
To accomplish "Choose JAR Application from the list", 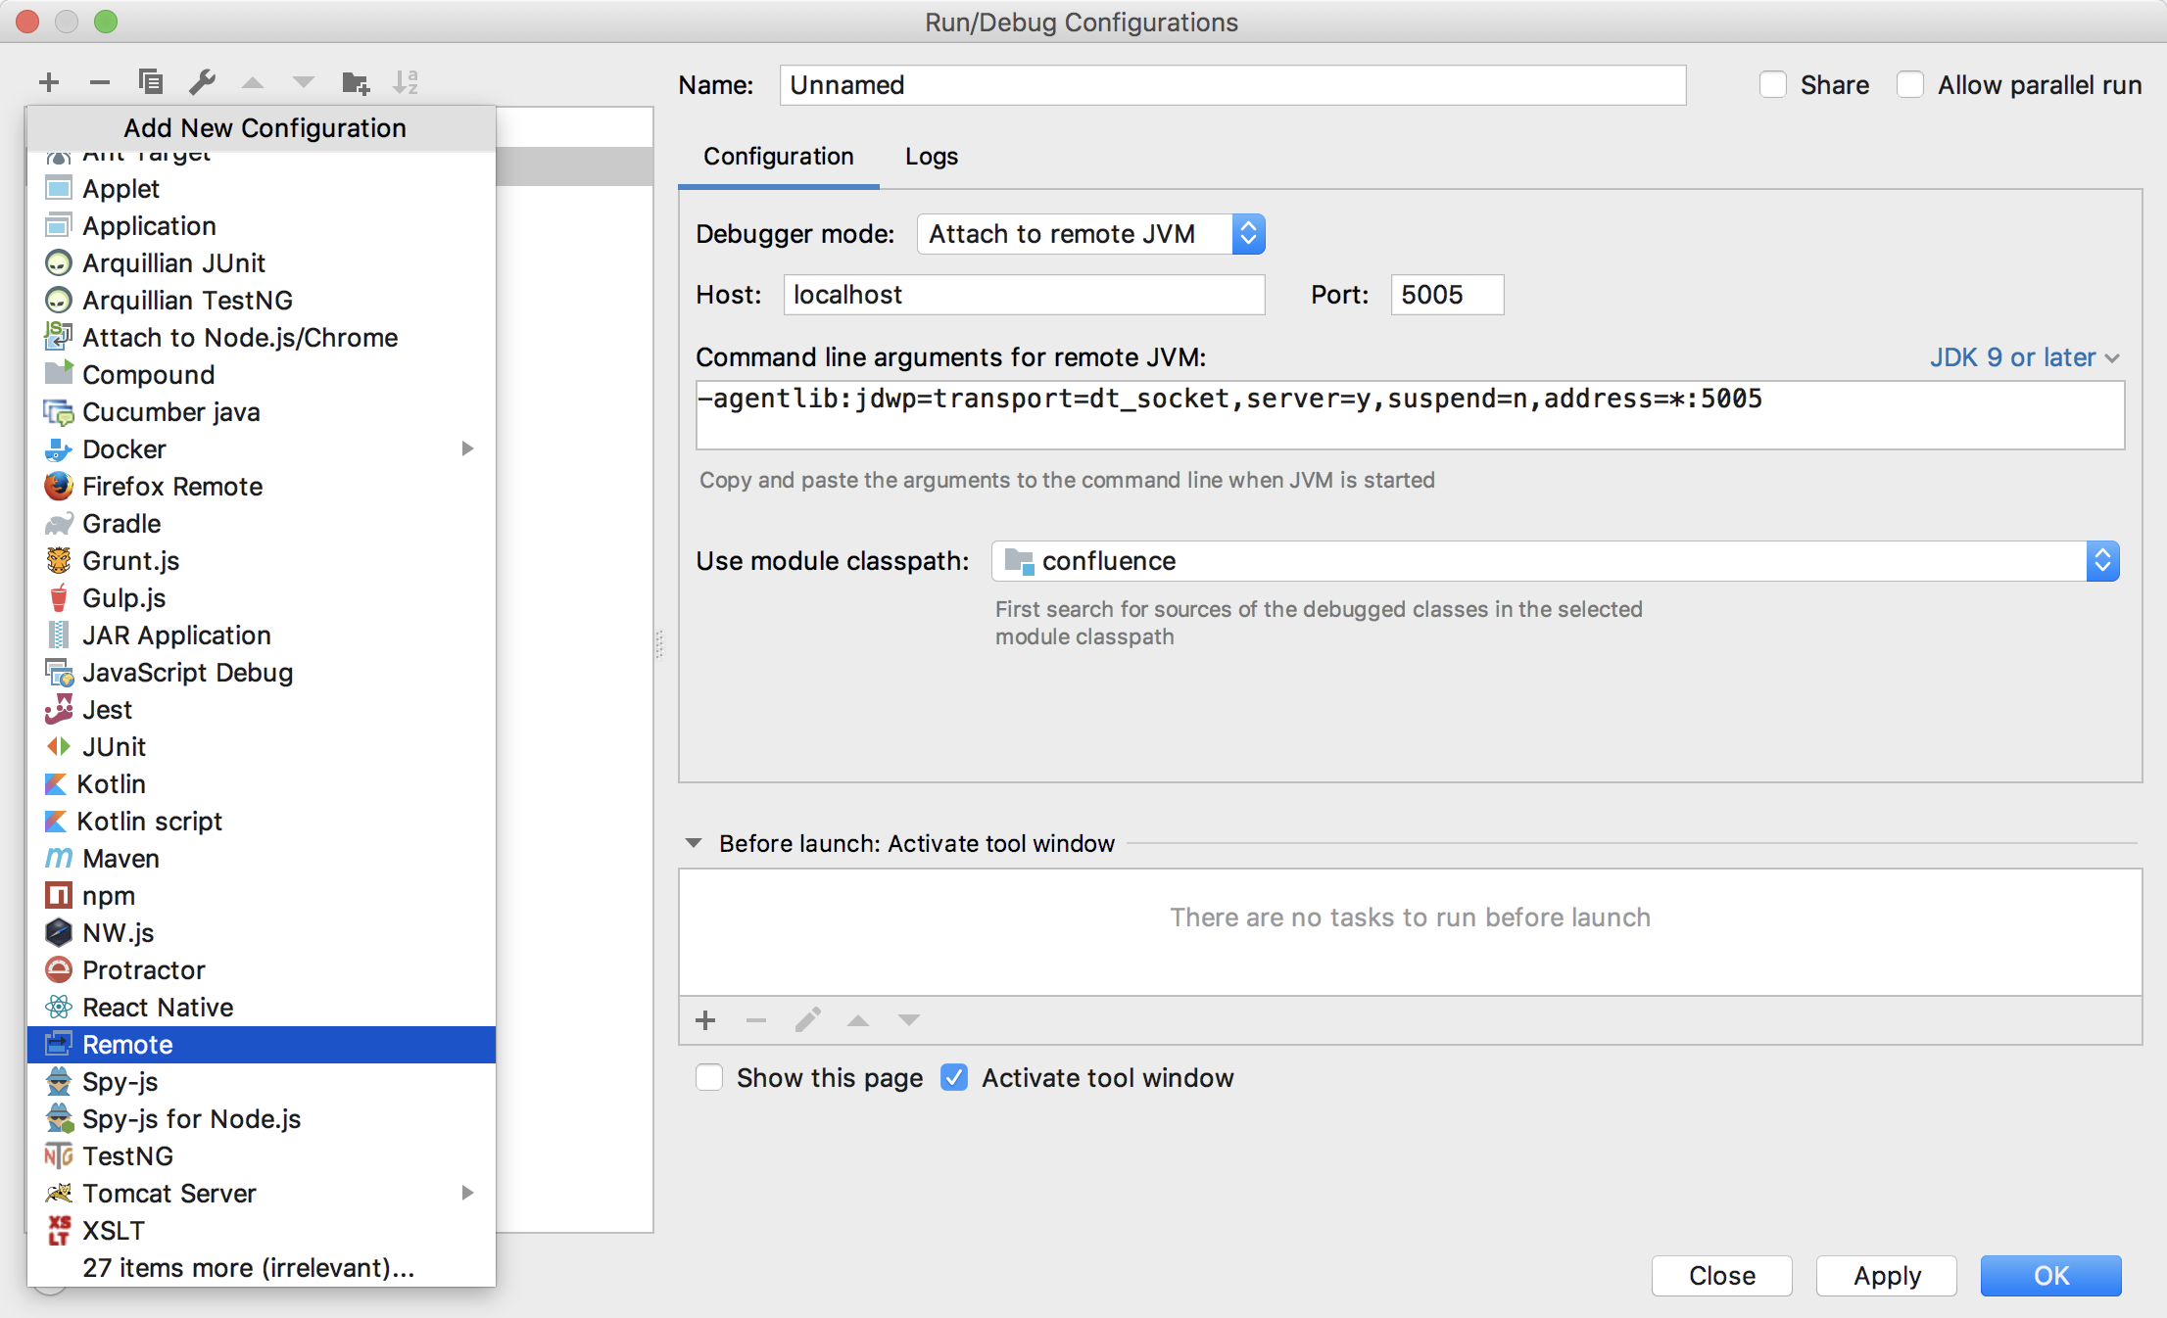I will point(261,635).
